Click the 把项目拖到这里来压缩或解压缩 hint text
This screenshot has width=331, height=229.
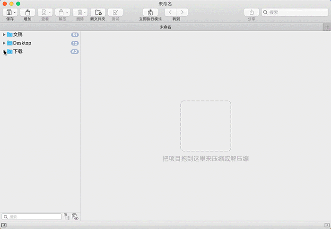tap(206, 159)
